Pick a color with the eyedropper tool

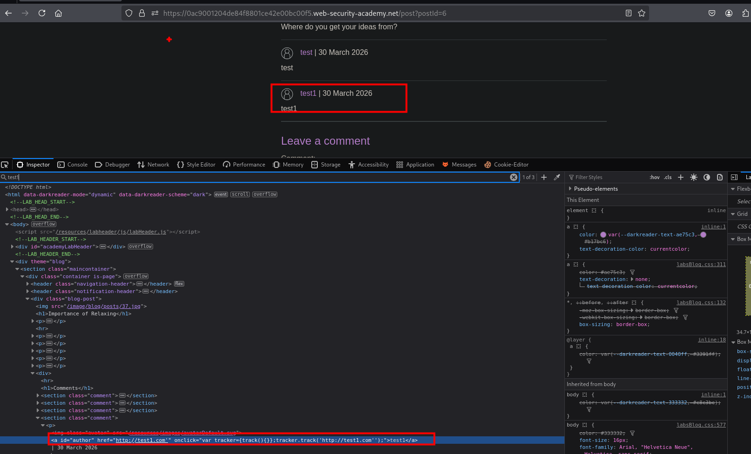[x=557, y=177]
